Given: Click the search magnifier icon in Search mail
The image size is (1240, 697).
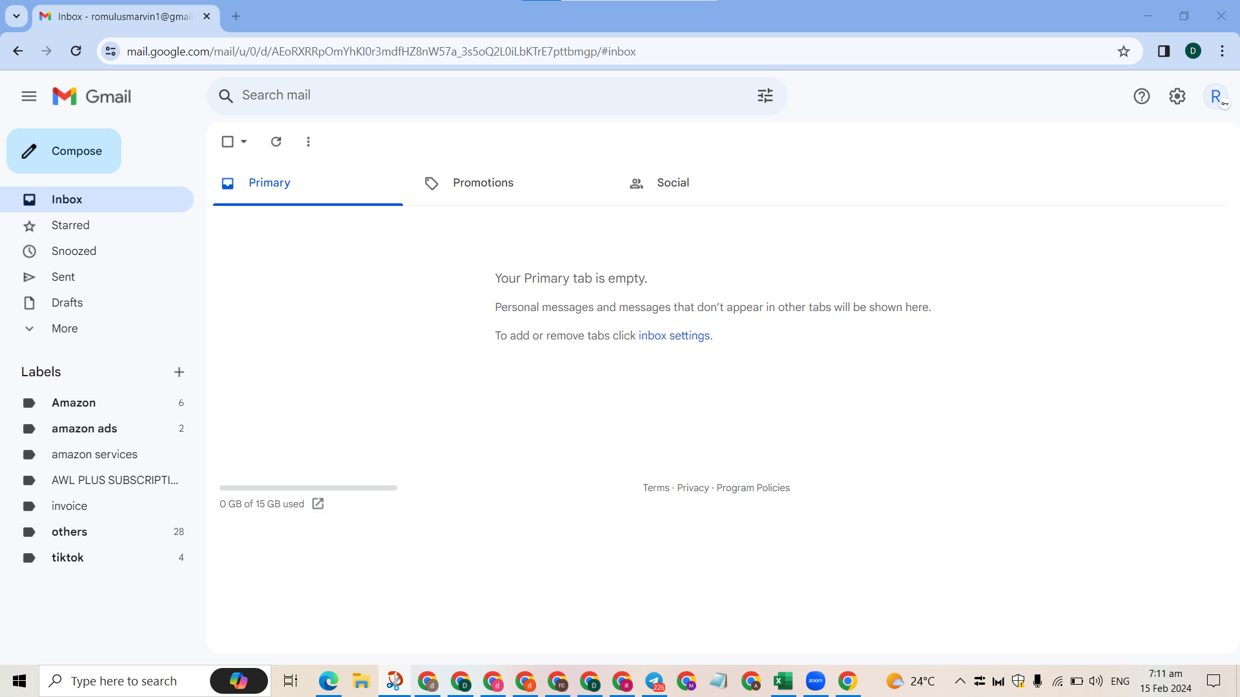Looking at the screenshot, I should click(x=225, y=96).
